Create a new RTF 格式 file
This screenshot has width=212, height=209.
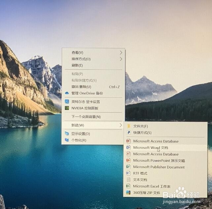tap(165, 173)
